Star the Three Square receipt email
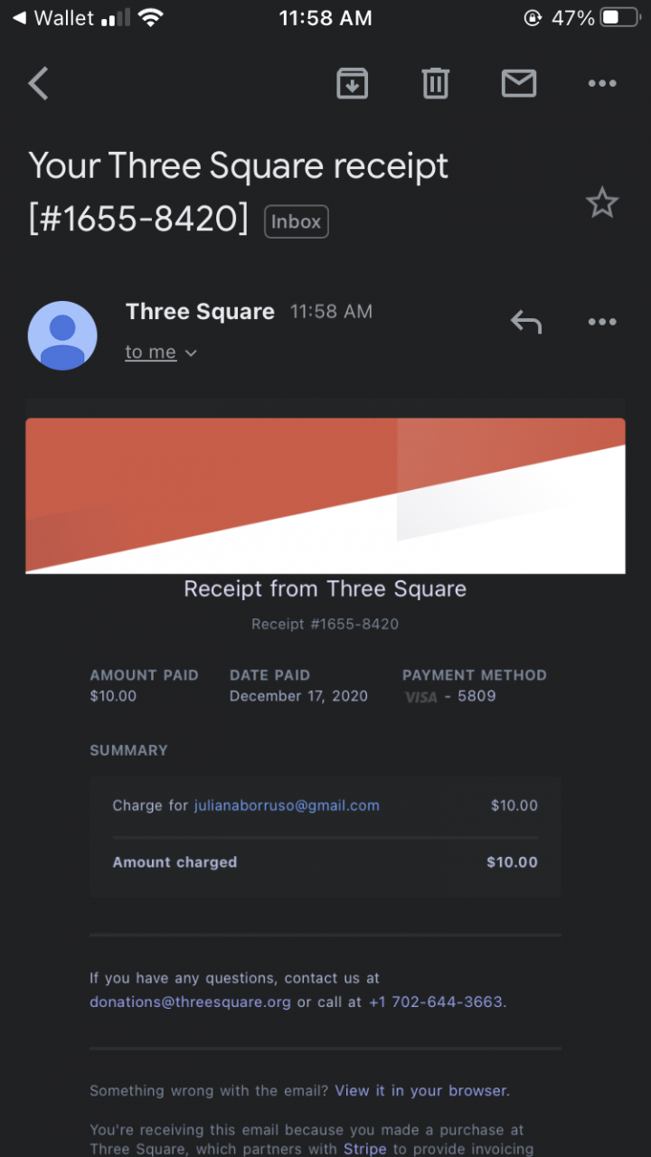 pyautogui.click(x=601, y=203)
